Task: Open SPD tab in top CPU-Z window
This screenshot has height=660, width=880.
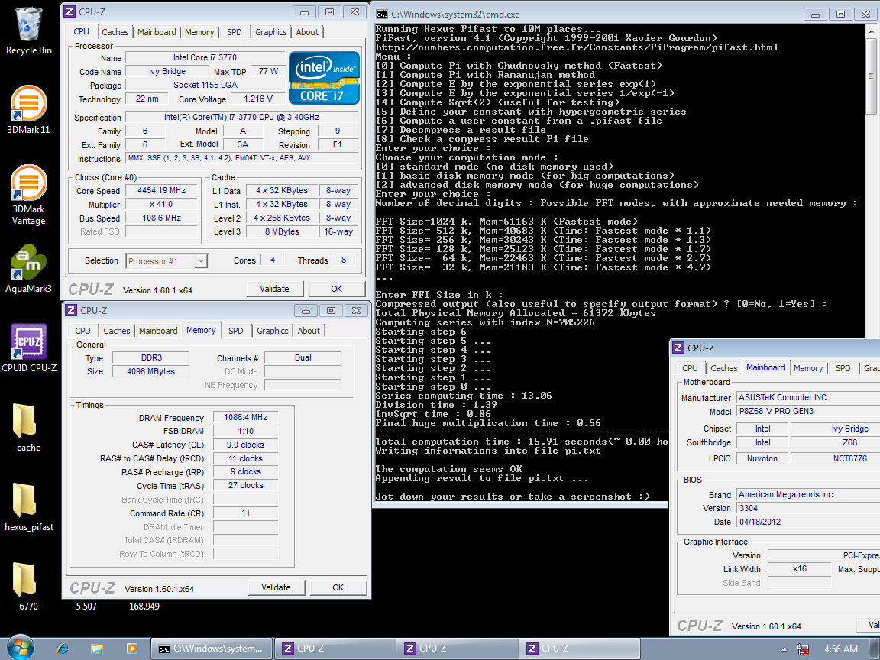Action: point(234,32)
